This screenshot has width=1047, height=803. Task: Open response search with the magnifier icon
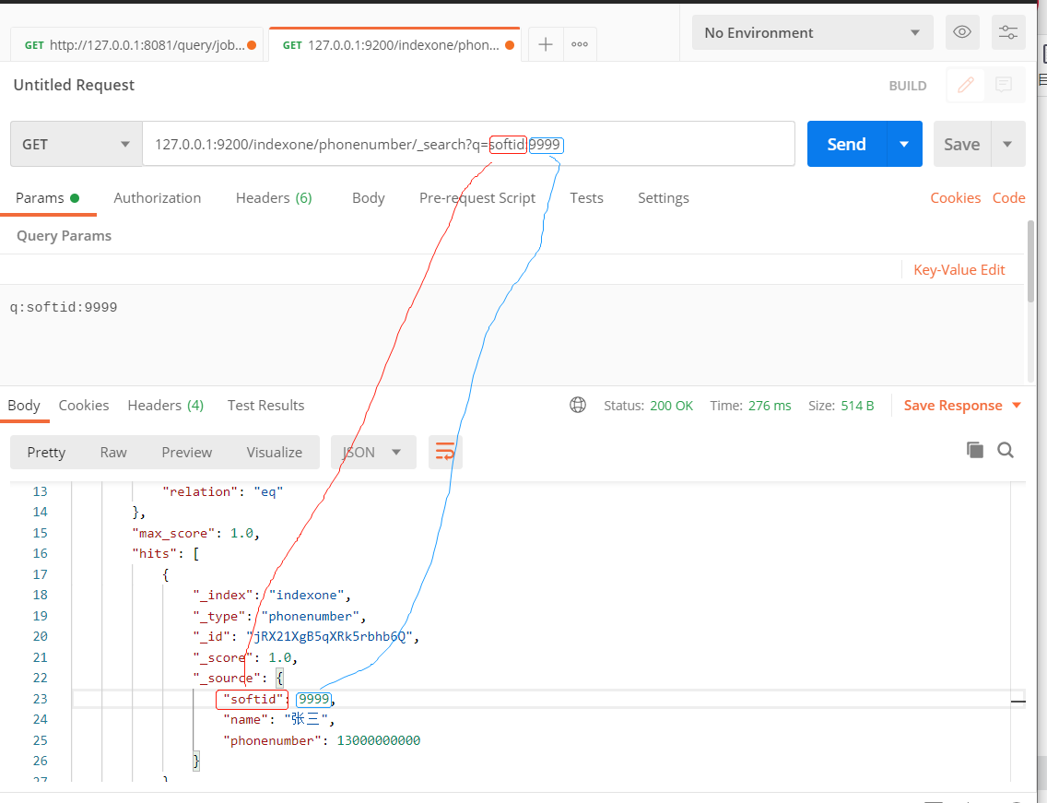click(x=1006, y=450)
